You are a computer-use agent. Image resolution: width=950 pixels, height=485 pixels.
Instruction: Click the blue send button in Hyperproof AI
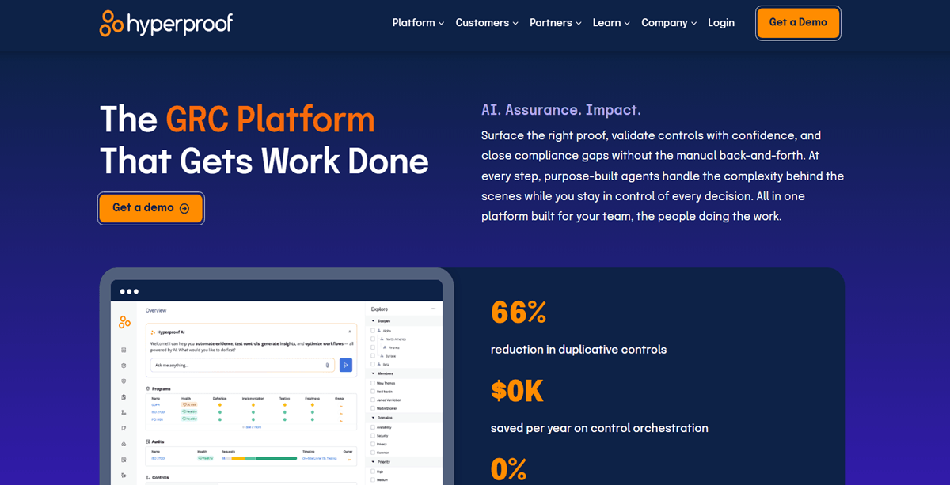[x=346, y=365]
